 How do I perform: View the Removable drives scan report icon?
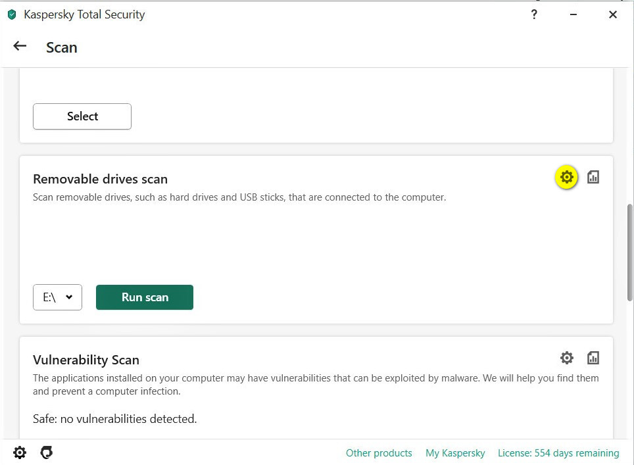pos(593,177)
